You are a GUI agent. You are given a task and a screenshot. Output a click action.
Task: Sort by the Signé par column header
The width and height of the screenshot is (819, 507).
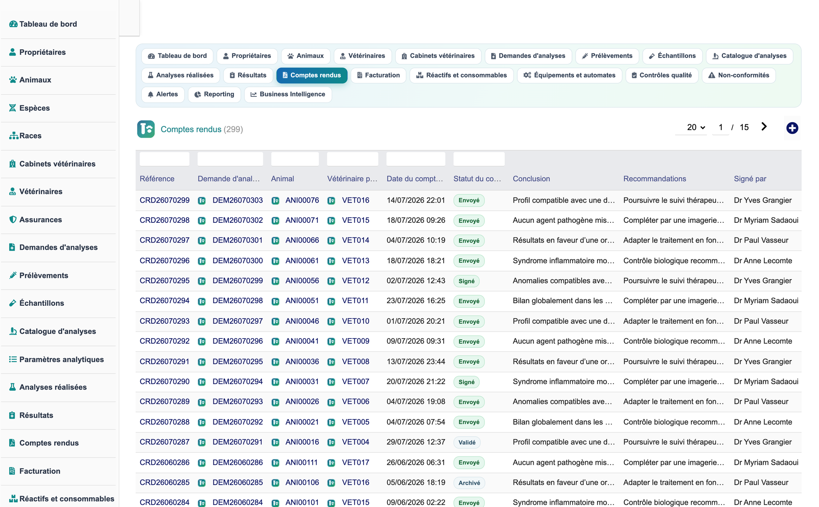tap(750, 179)
